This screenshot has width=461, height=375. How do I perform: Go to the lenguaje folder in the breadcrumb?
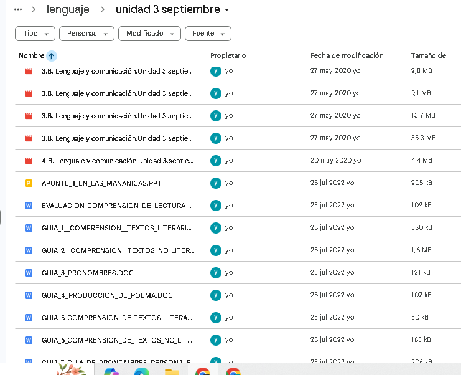click(68, 10)
